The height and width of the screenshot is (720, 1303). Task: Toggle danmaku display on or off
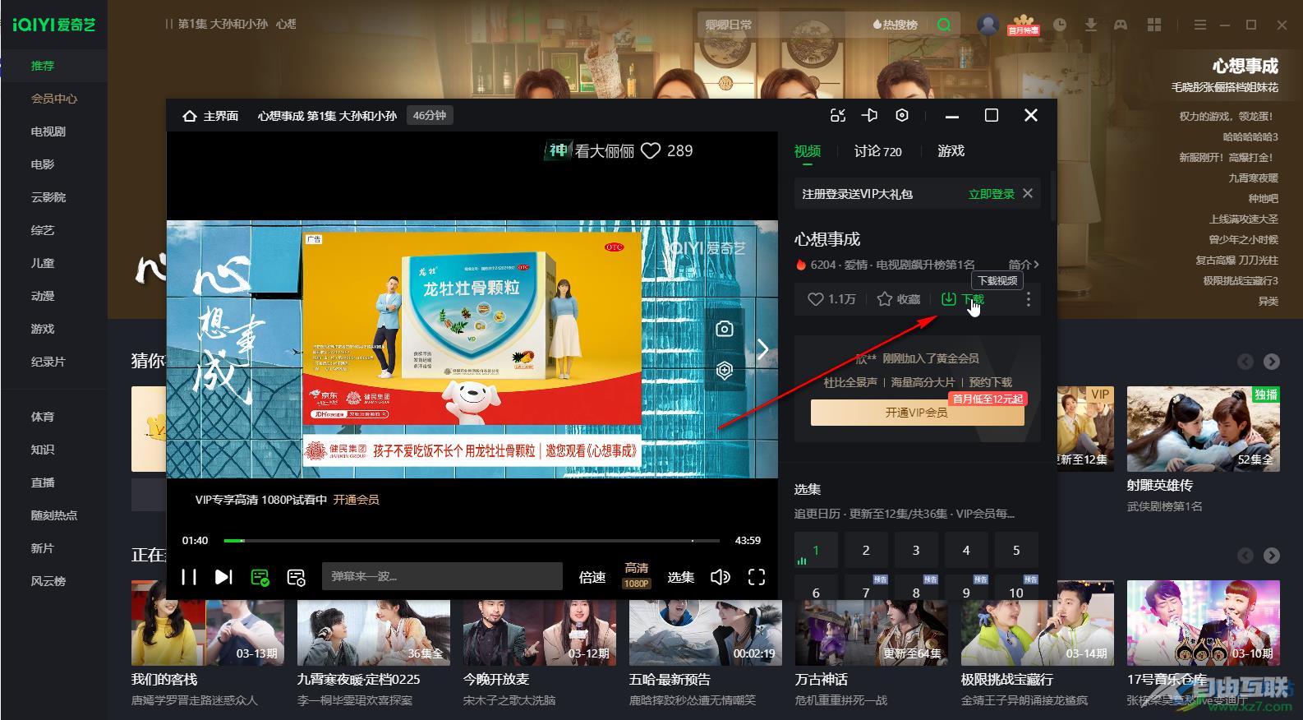pos(260,577)
